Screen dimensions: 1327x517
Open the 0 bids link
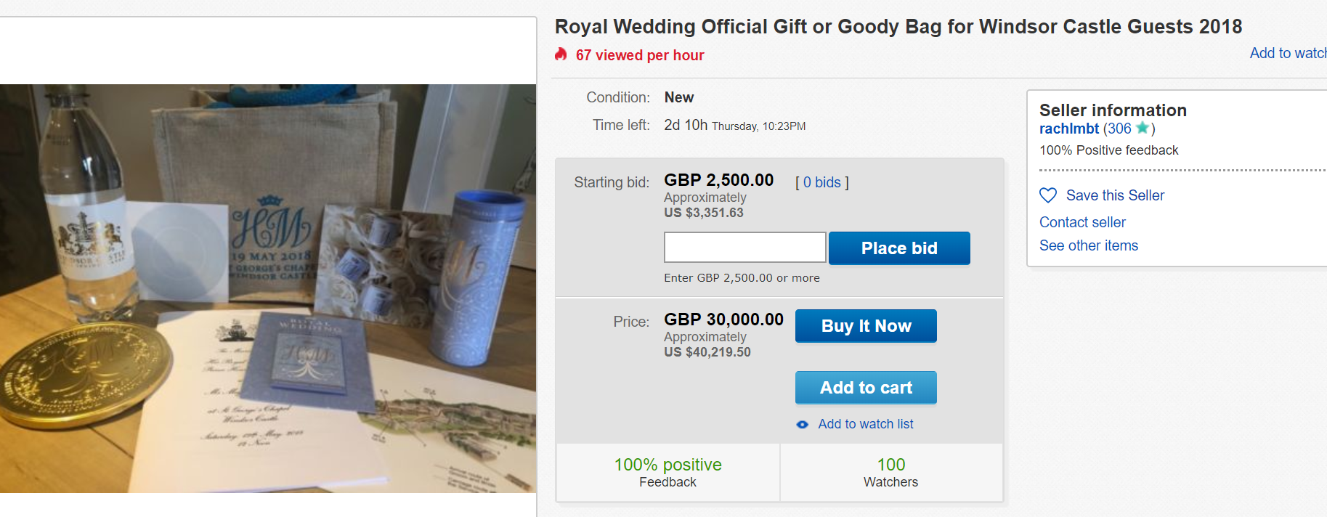[x=822, y=182]
